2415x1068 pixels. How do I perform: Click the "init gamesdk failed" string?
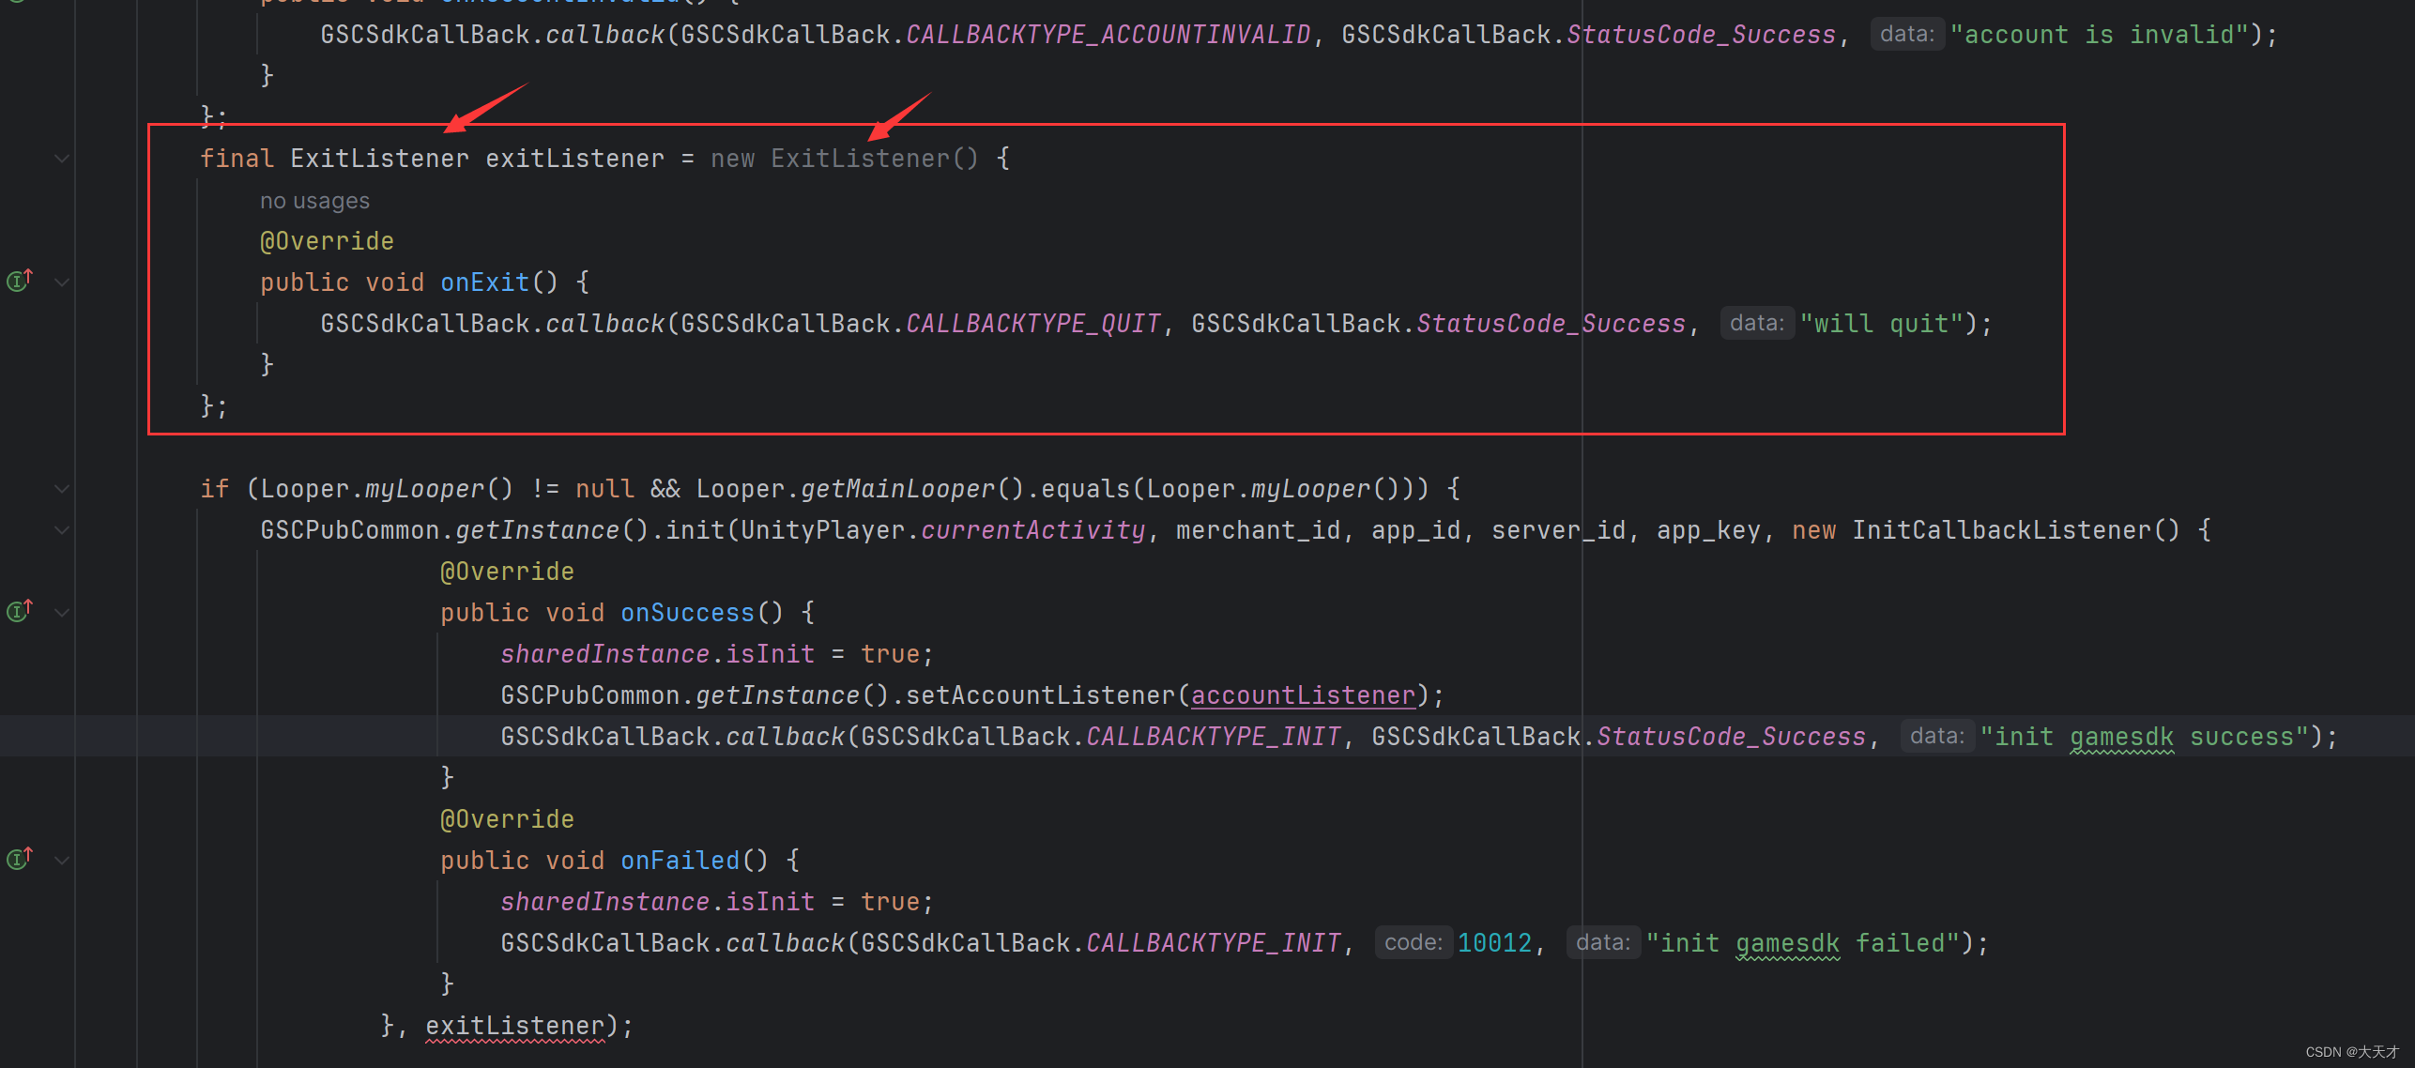click(x=1803, y=943)
